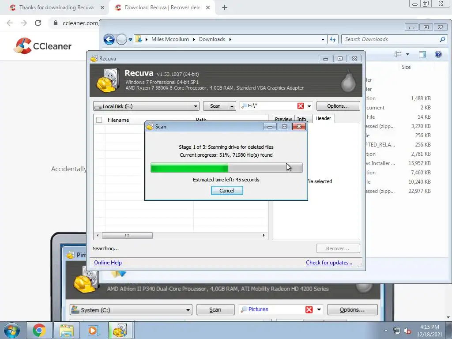
Task: Switch to Download Recuva browser tab
Action: click(x=162, y=8)
